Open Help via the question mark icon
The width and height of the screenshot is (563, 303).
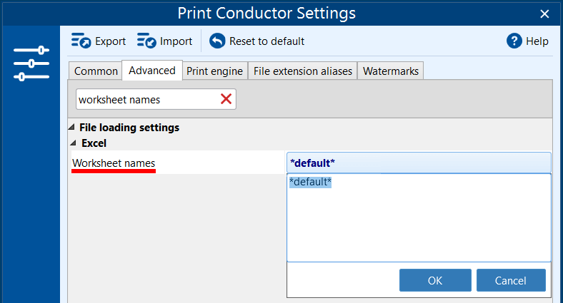pos(514,41)
